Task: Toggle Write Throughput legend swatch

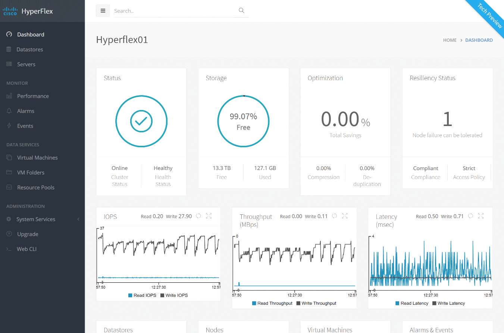Action: pos(298,303)
